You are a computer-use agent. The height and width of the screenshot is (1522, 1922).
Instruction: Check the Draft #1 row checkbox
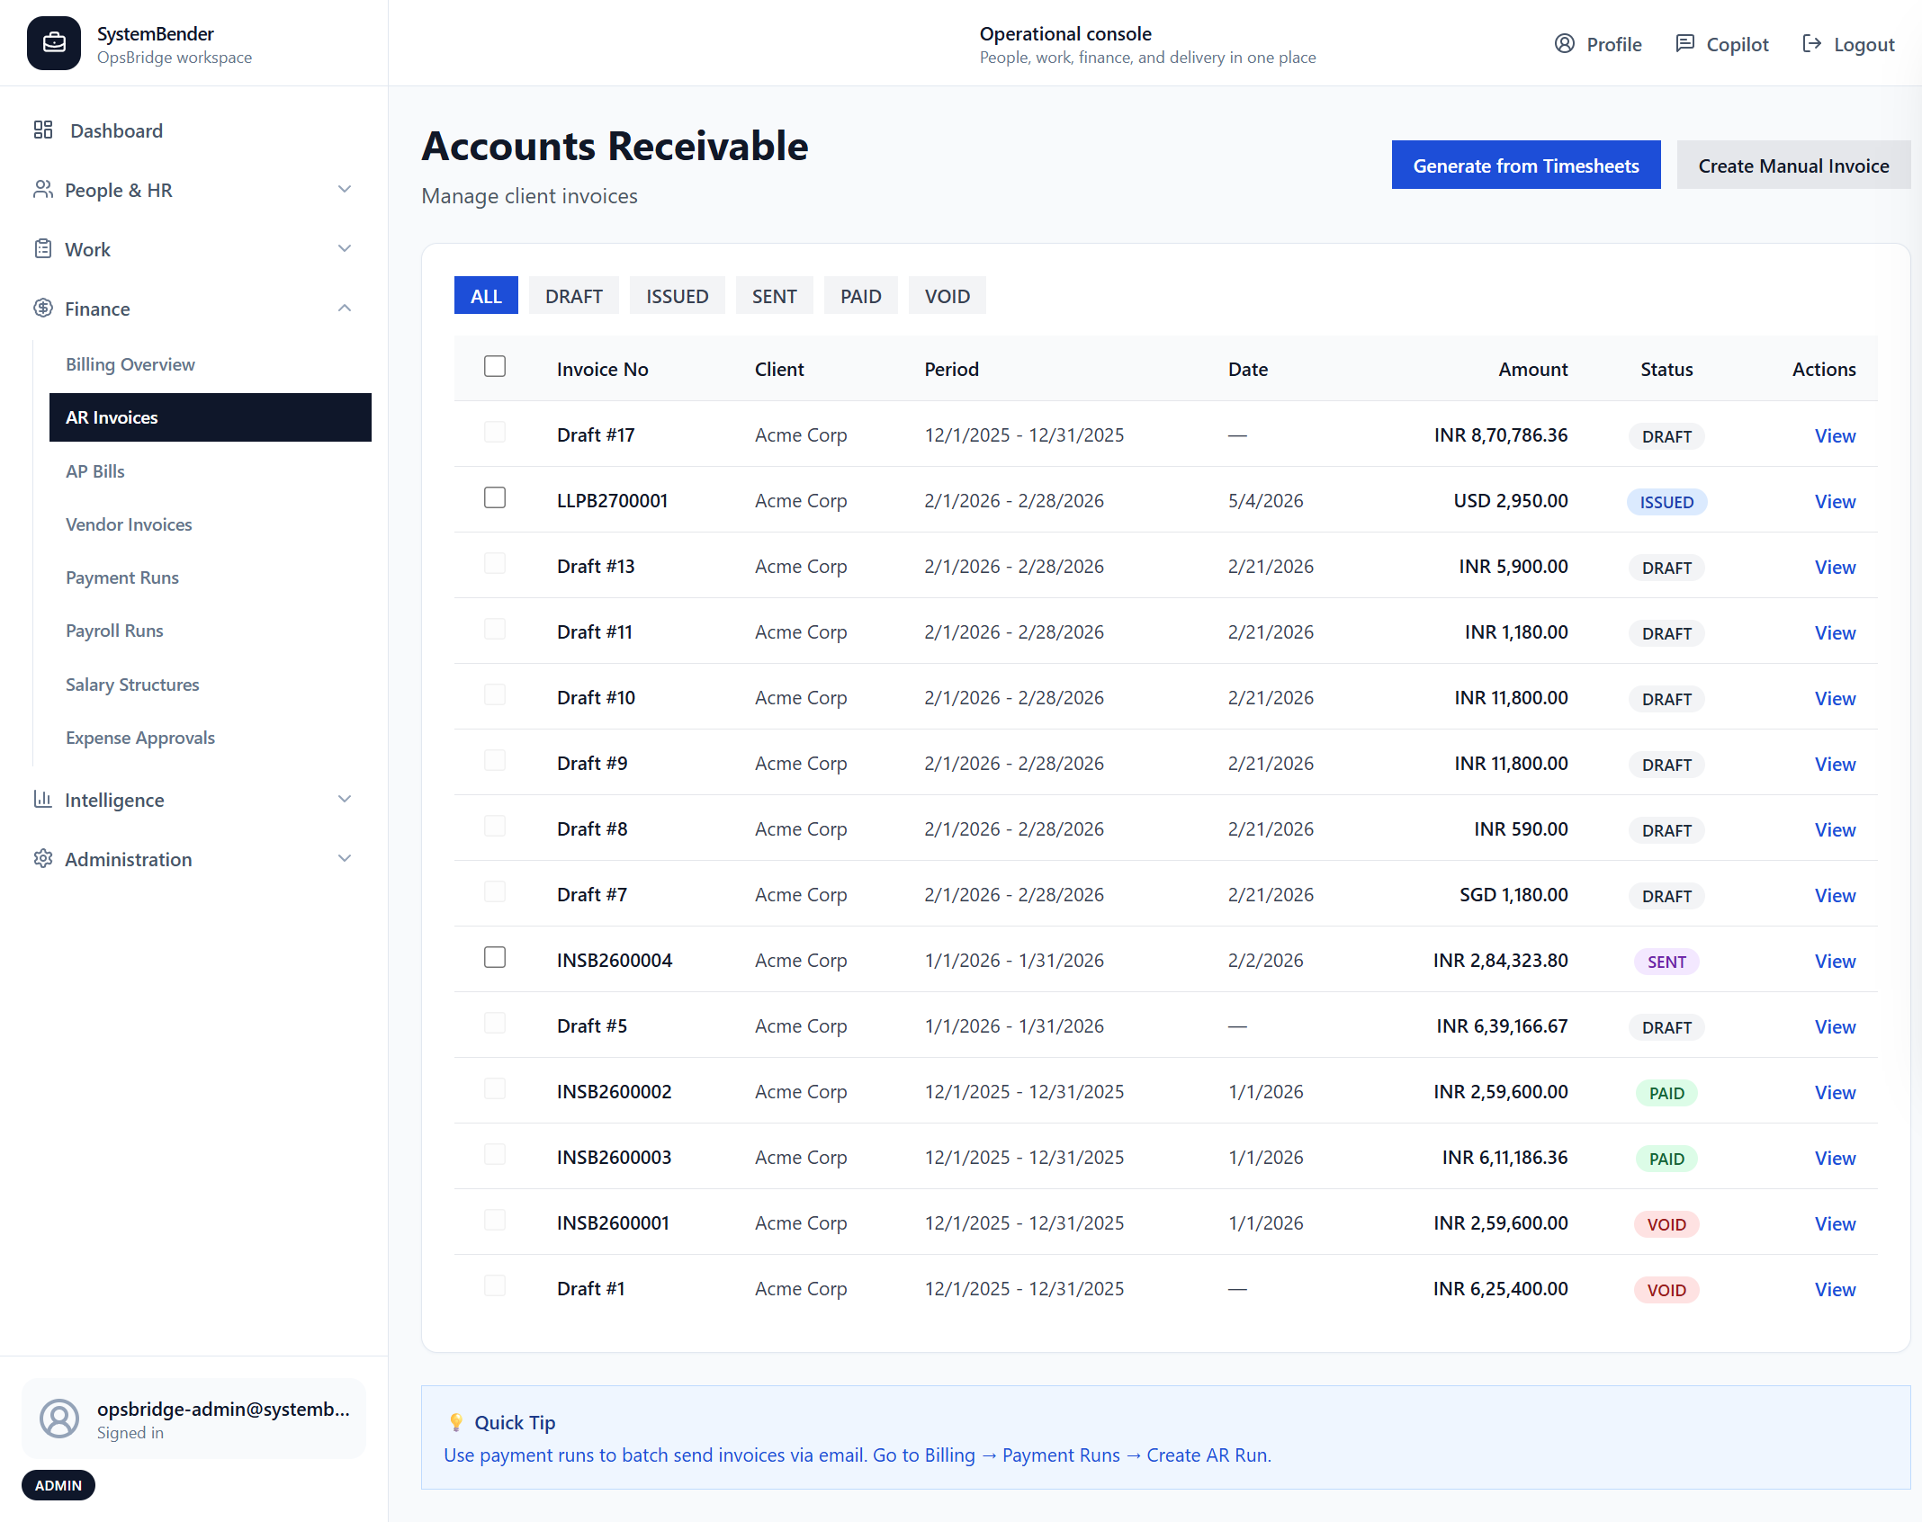(x=495, y=1285)
